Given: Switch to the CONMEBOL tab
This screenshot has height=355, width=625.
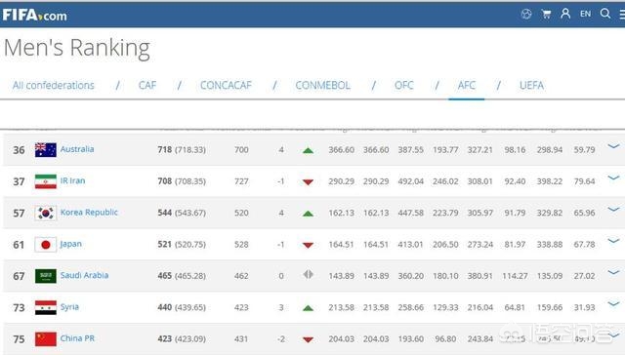Looking at the screenshot, I should click(x=322, y=85).
